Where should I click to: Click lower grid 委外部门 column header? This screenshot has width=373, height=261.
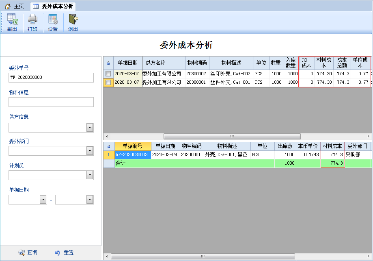click(x=357, y=146)
